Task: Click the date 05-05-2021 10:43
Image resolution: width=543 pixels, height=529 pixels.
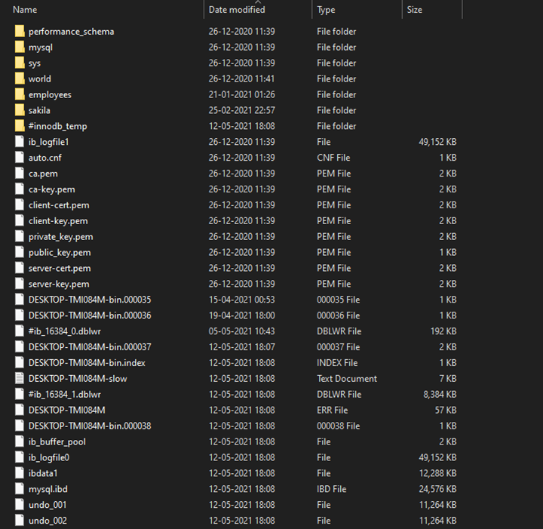Action: pos(242,331)
